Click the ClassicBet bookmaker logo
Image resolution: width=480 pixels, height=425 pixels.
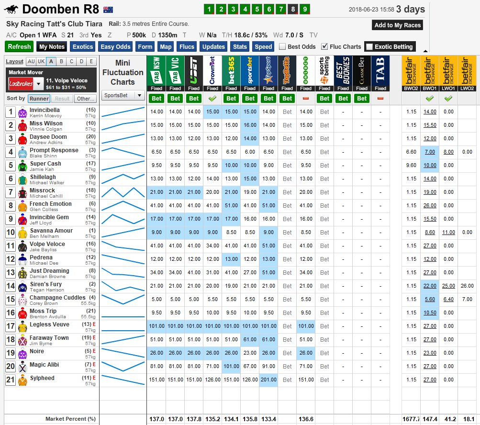tap(362, 70)
